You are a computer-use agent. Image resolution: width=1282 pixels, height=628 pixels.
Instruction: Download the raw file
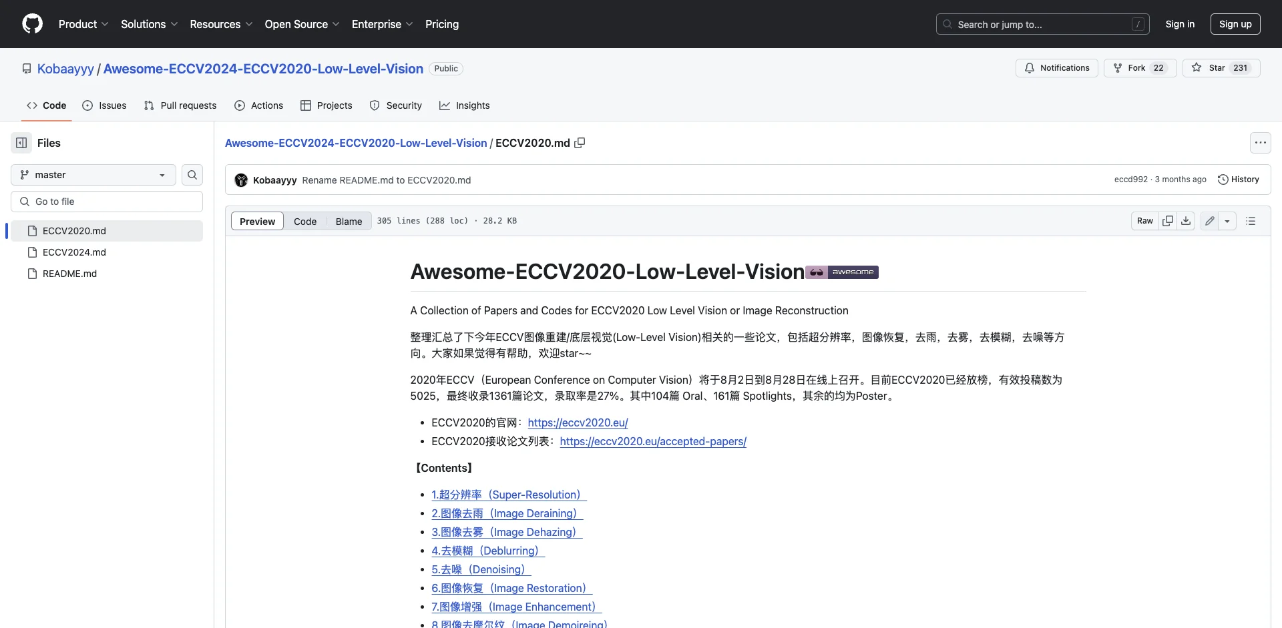tap(1186, 221)
